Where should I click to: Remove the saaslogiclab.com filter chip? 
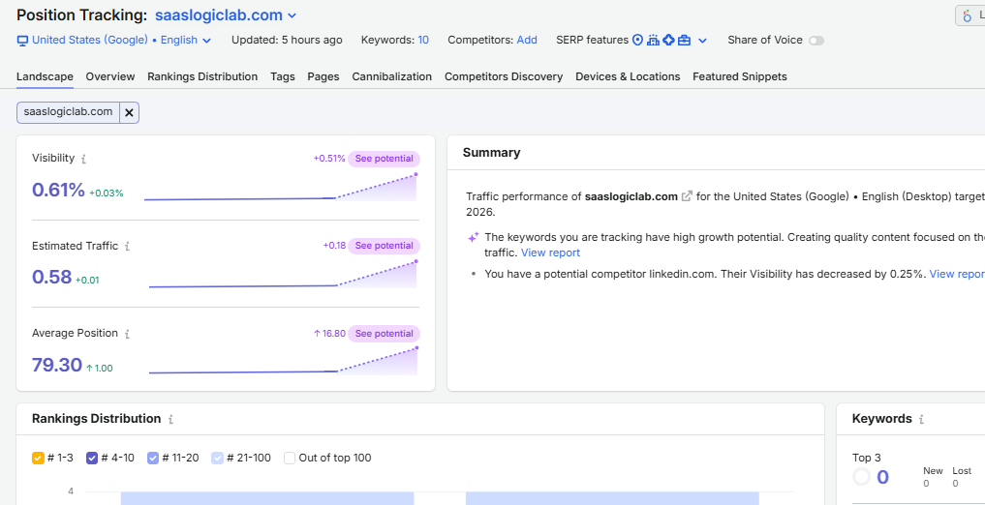129,112
